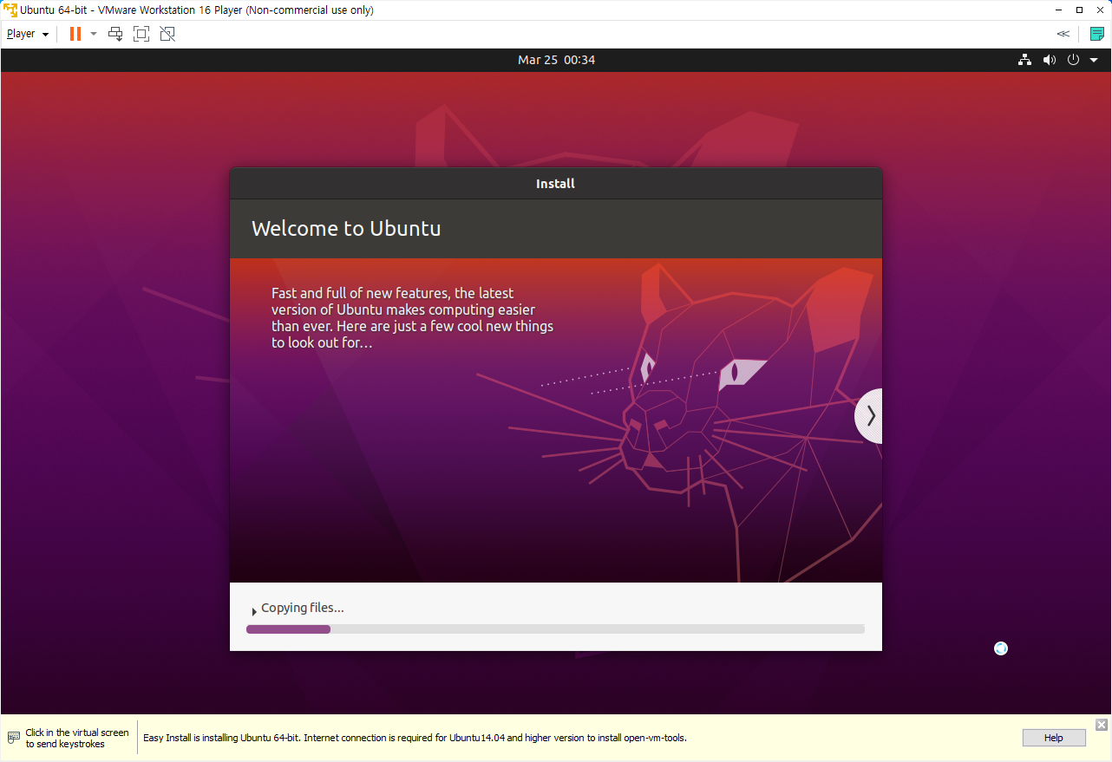Open the Player menu
This screenshot has height=762, width=1112.
point(27,34)
